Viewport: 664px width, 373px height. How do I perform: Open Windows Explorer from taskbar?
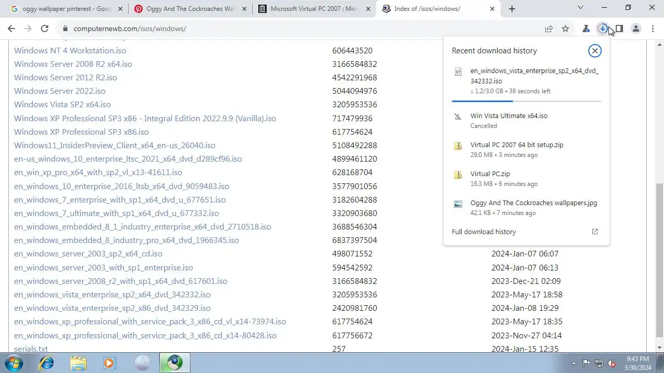[x=78, y=363]
